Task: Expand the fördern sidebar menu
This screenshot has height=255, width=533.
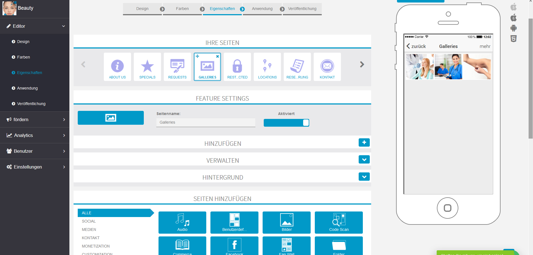Action: pos(35,119)
